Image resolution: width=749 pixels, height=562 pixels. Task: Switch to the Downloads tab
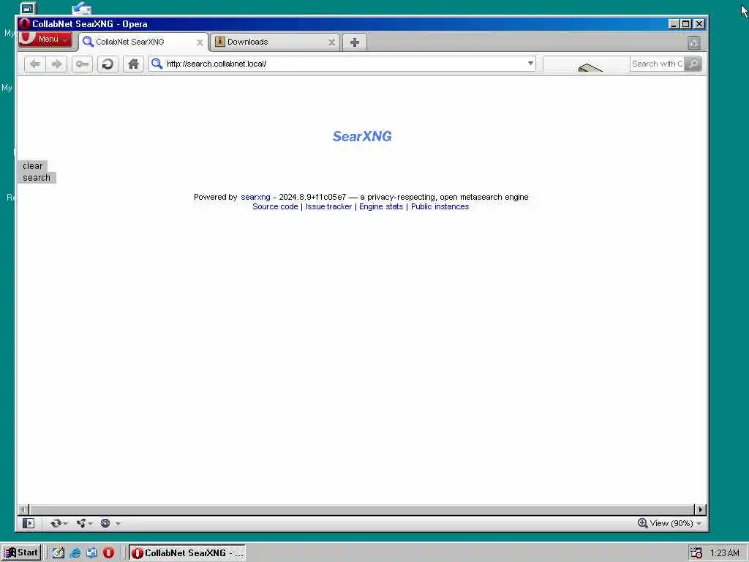click(275, 42)
